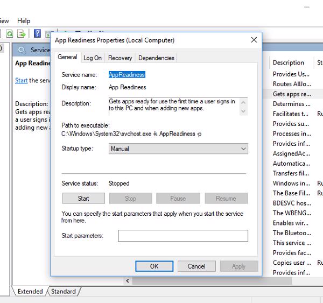323x303 pixels.
Task: Click the Services magnifier icon in header
Action: 22,50
